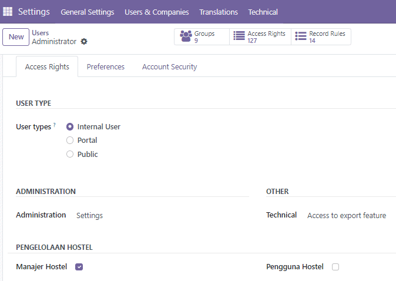
Task: Open General Settings in the top bar
Action: click(88, 12)
